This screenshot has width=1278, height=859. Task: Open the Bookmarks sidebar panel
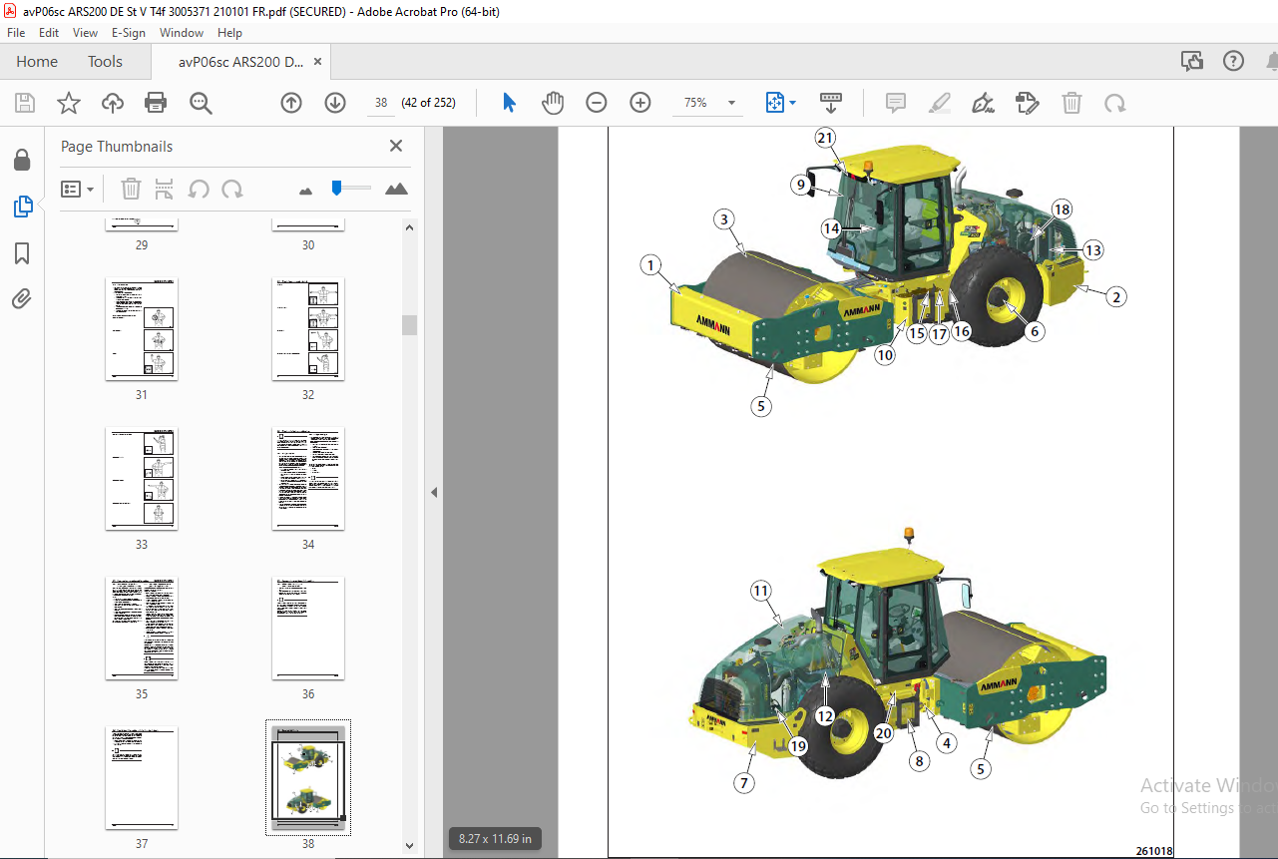(x=22, y=252)
